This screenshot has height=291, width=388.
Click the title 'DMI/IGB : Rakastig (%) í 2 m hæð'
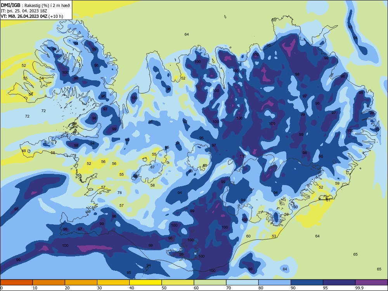coord(35,5)
